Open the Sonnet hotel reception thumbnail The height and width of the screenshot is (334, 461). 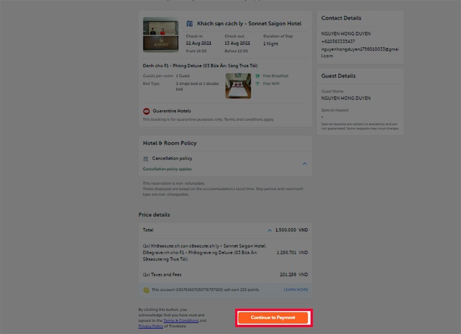(x=161, y=34)
